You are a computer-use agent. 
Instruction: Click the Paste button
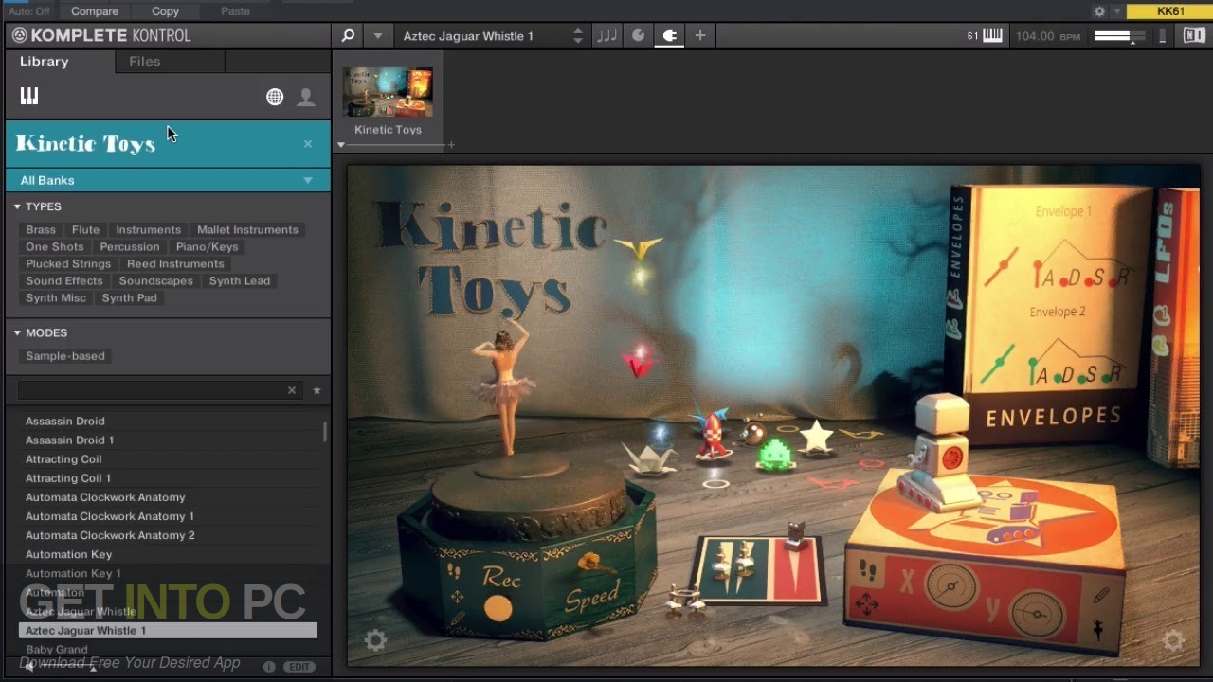[x=235, y=11]
